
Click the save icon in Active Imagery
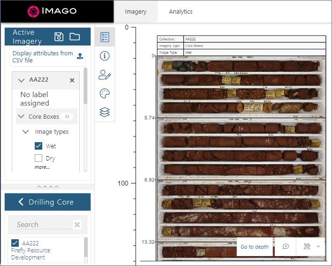click(x=59, y=37)
